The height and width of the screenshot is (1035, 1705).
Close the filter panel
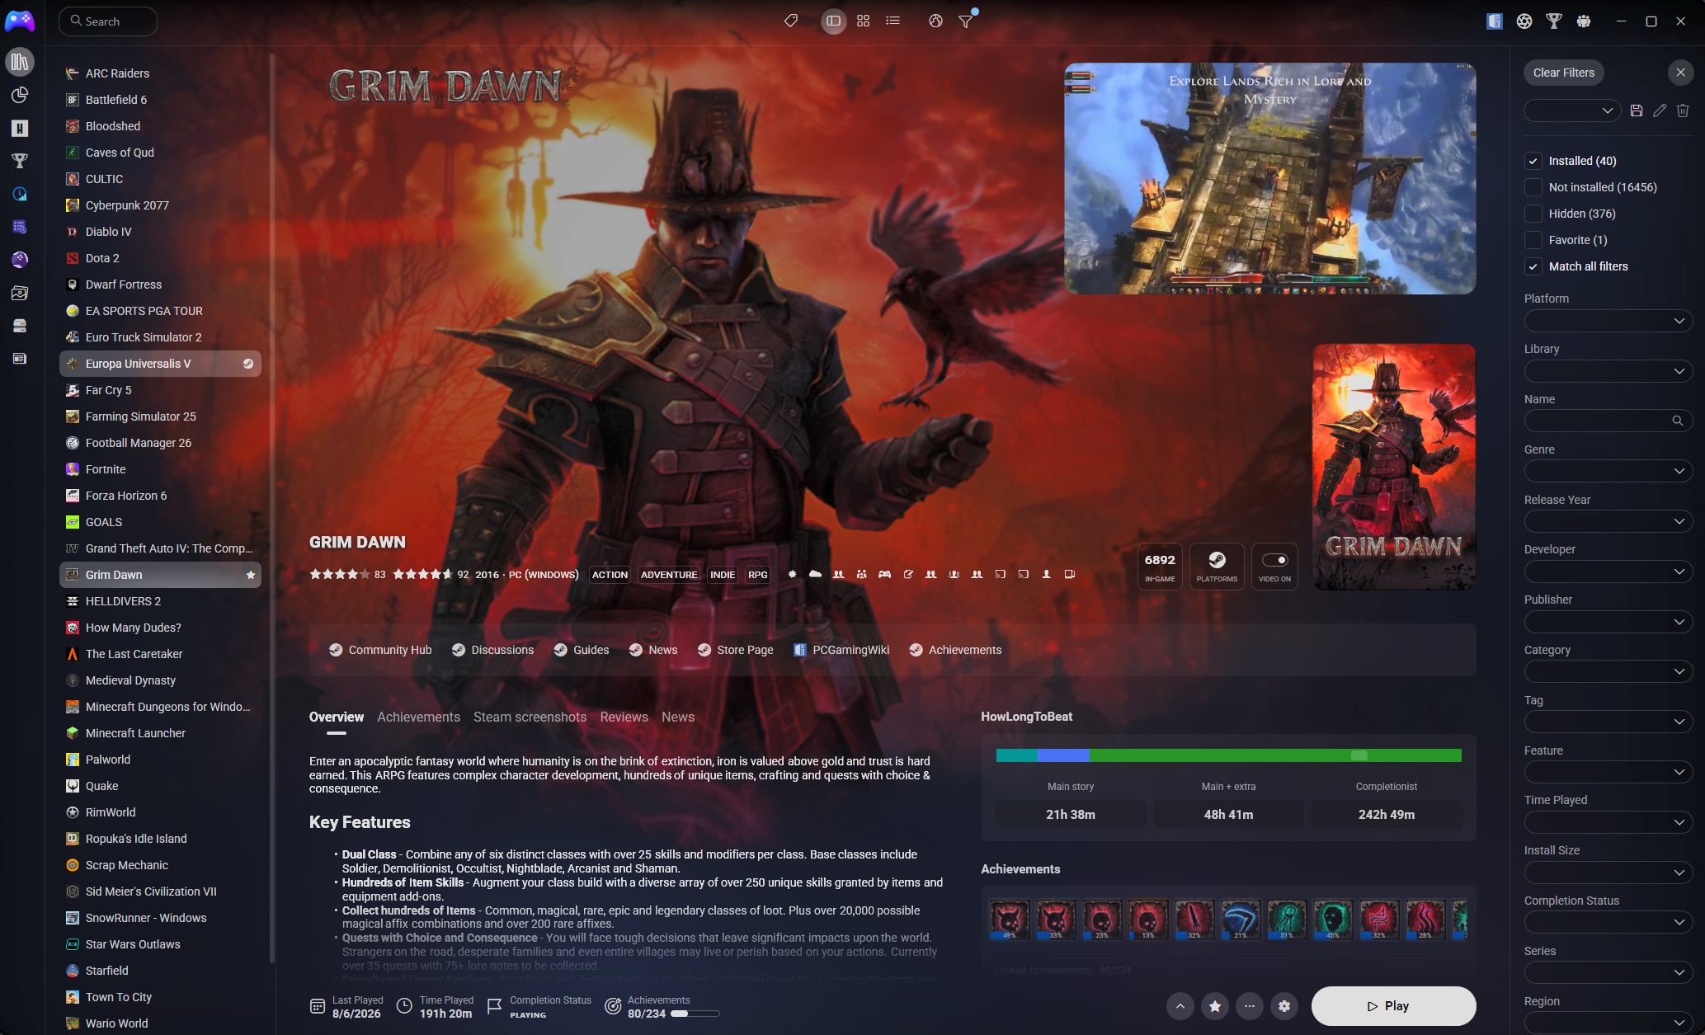click(x=1680, y=73)
